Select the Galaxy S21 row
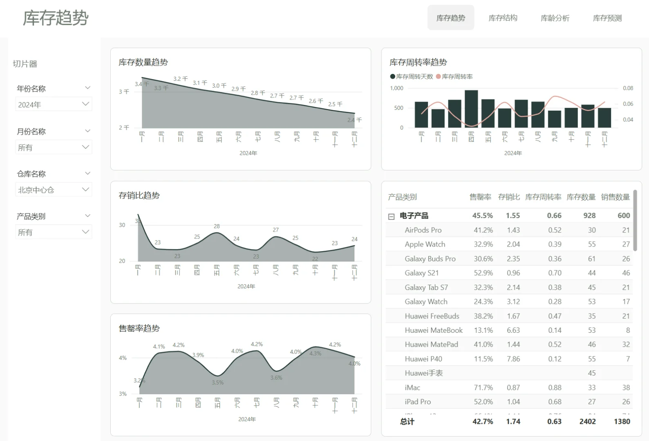This screenshot has height=441, width=649. (509, 273)
